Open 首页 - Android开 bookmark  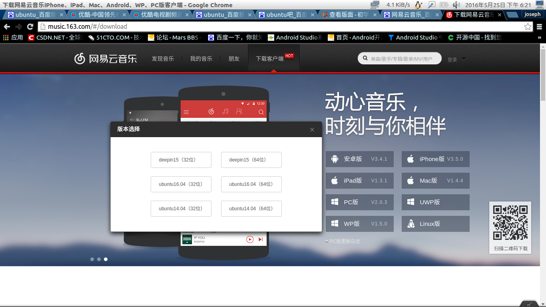pos(355,38)
